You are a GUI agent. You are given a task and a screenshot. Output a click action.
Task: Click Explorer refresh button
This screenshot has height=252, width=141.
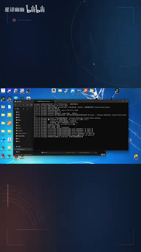pyautogui.click(x=27, y=105)
